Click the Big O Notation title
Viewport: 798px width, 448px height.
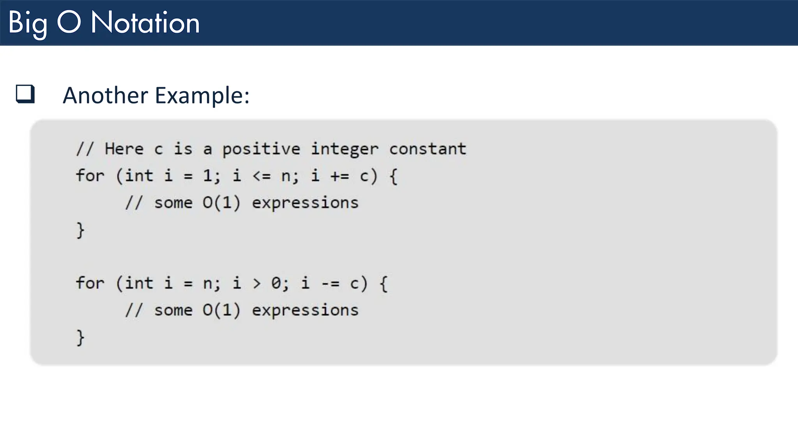pos(104,23)
